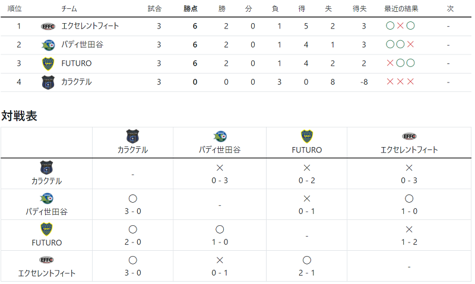The width and height of the screenshot is (475, 284).
Task: Click the バディ世田谷 logo in the 対戦表 column header
Action: point(220,136)
